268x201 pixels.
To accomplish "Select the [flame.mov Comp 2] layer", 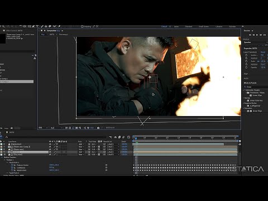I will 22,147.
